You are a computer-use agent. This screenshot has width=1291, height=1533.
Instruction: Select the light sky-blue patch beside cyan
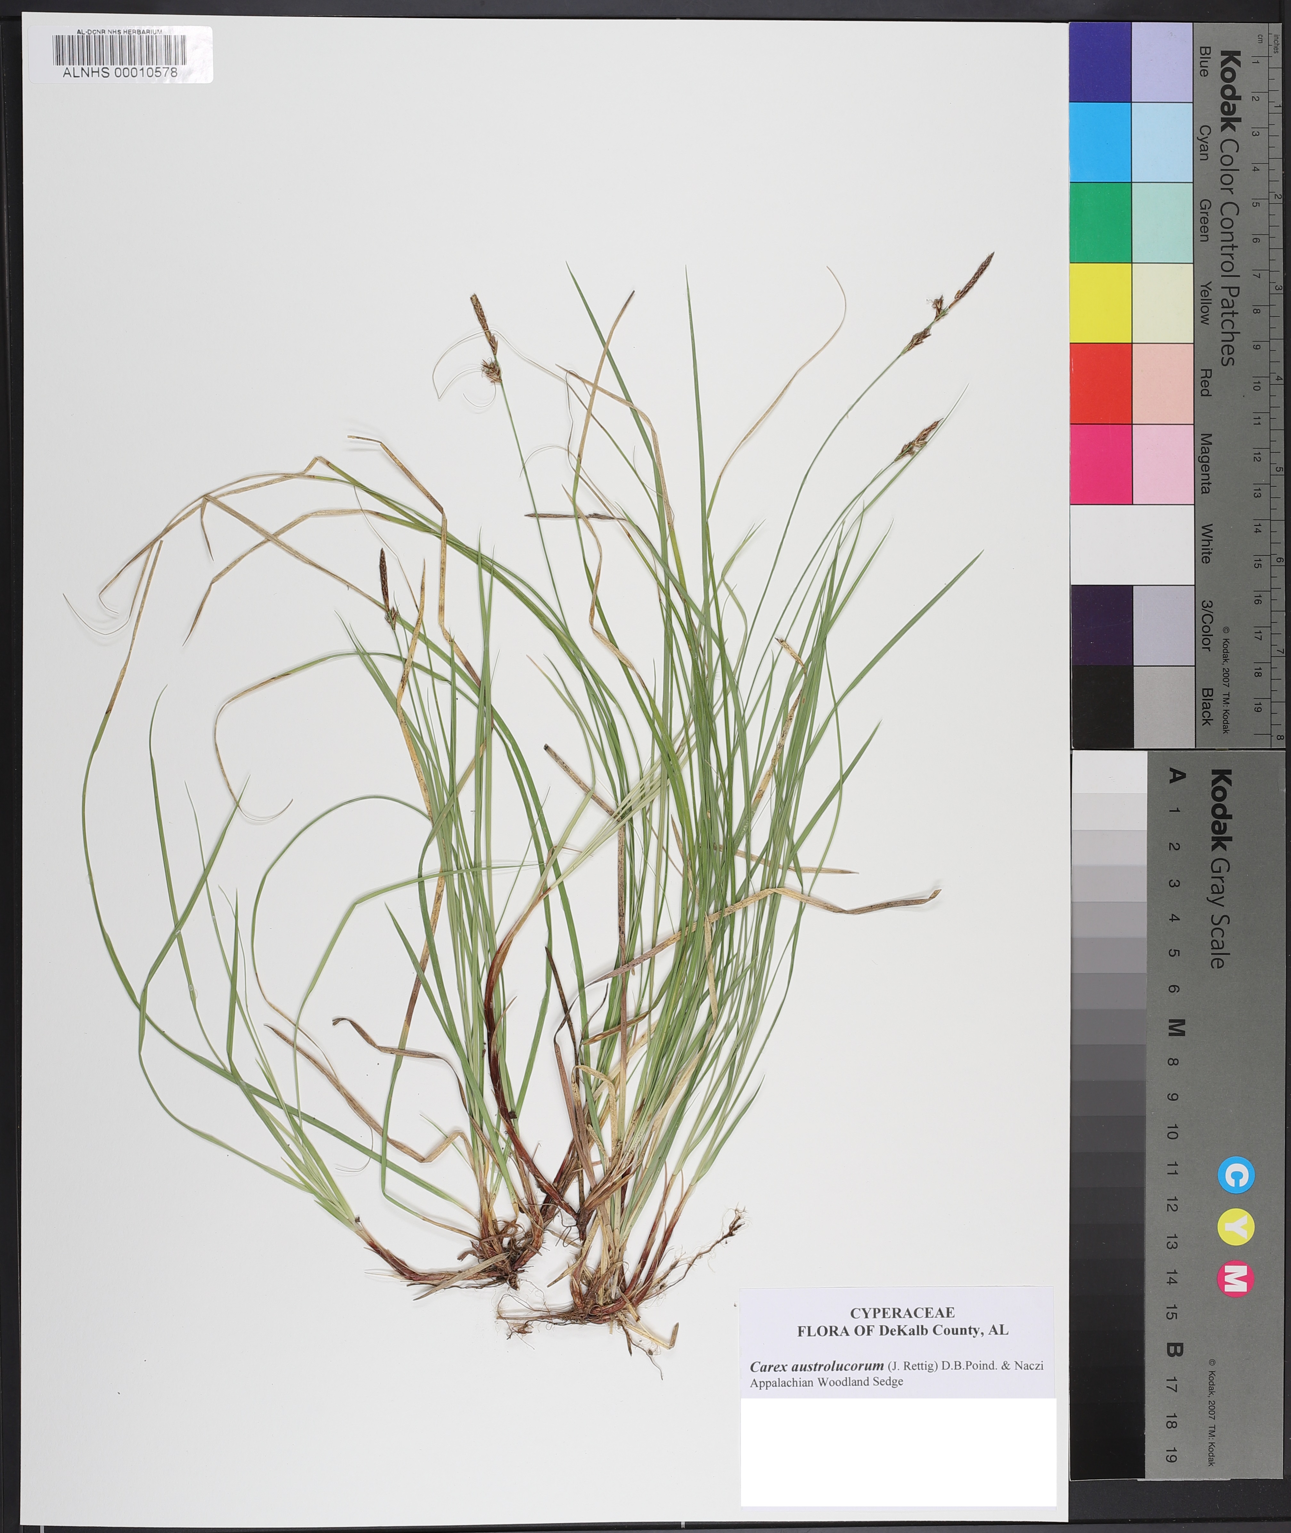pyautogui.click(x=1163, y=142)
